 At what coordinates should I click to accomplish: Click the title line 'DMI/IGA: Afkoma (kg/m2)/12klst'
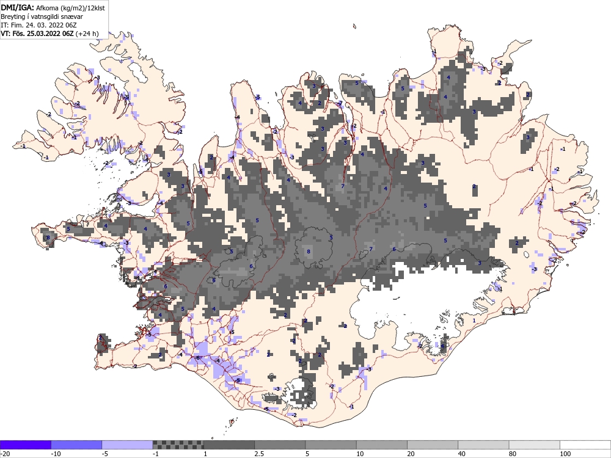tap(53, 7)
